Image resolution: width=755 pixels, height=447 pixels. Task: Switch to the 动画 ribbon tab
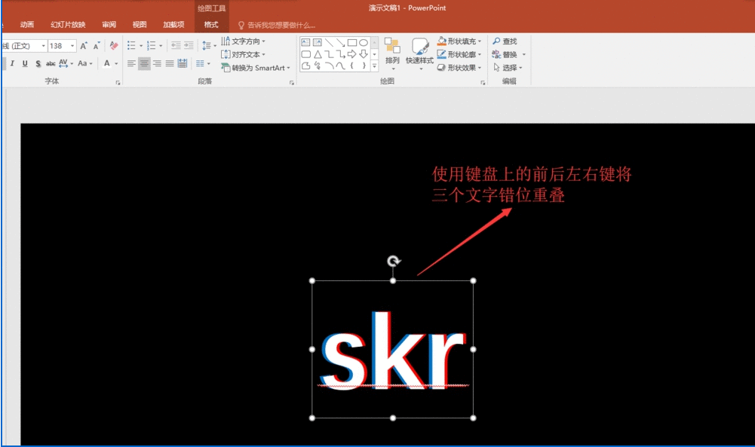[x=26, y=23]
